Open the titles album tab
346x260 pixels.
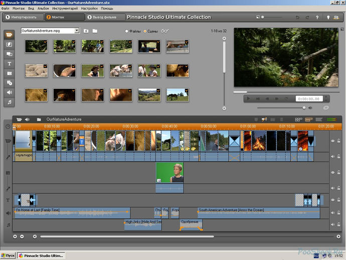coord(9,64)
